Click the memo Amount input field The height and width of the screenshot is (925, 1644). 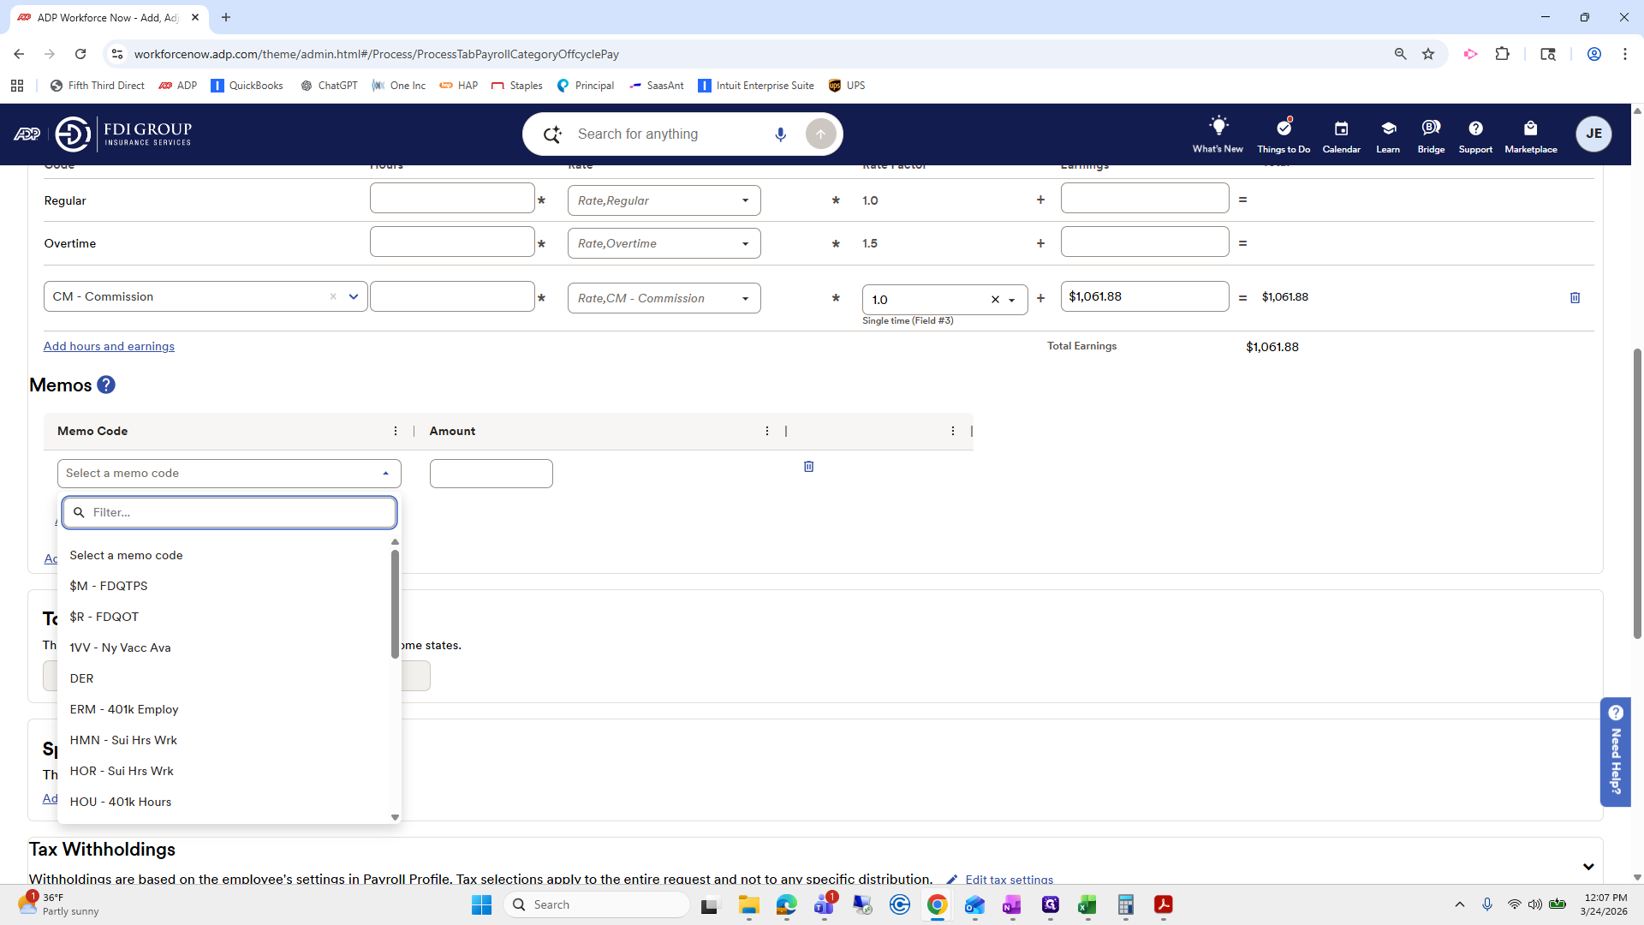coord(491,474)
